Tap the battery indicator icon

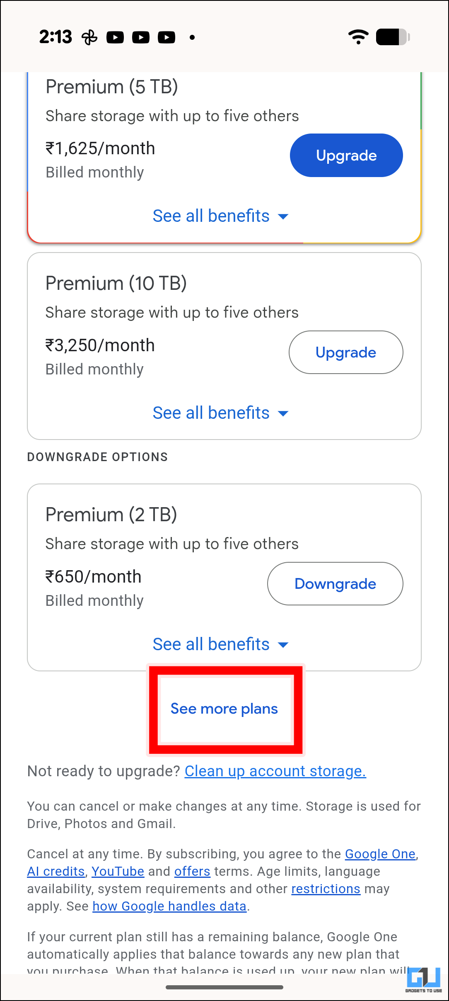tap(392, 37)
